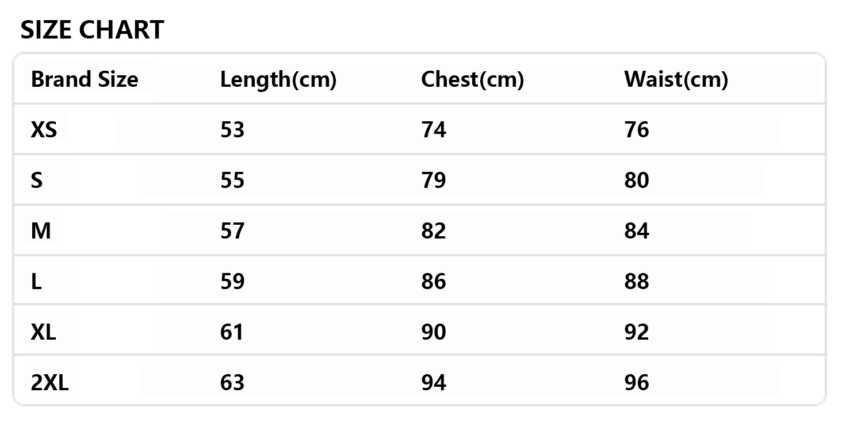This screenshot has width=842, height=423.
Task: Click the L length value 59
Action: [x=232, y=282]
